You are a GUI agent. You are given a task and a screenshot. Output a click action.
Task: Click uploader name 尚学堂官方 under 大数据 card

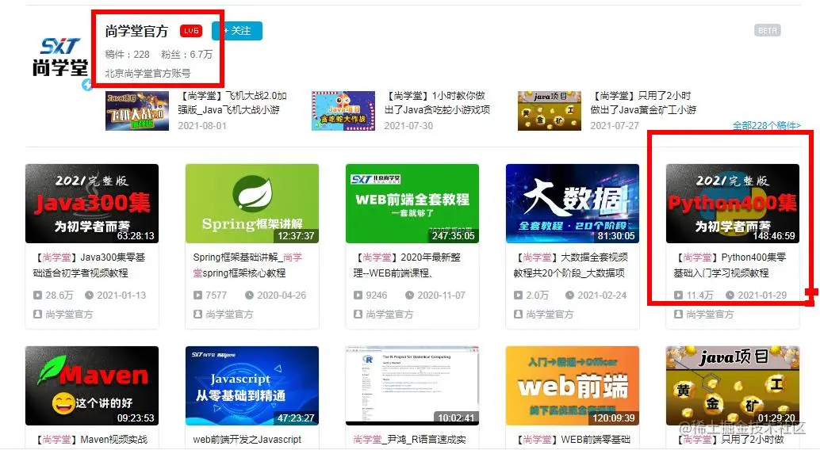(x=550, y=314)
